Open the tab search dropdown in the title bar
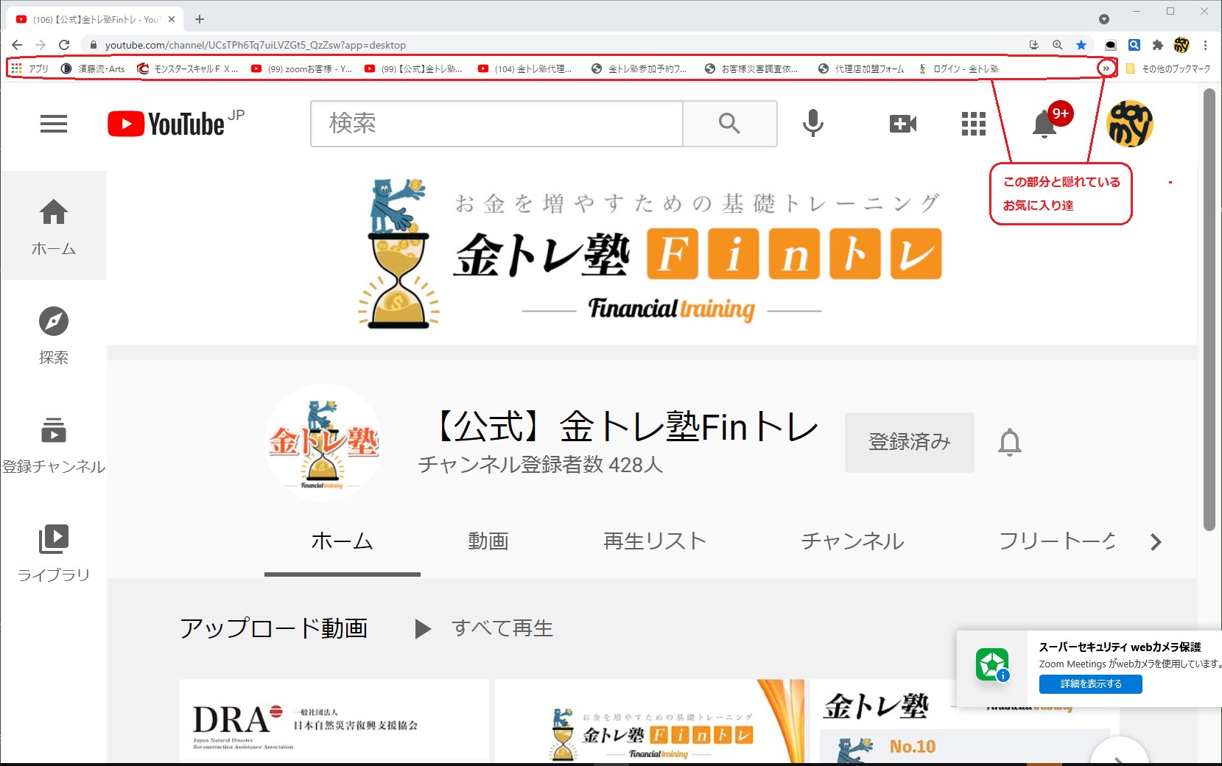This screenshot has height=766, width=1222. (1103, 19)
